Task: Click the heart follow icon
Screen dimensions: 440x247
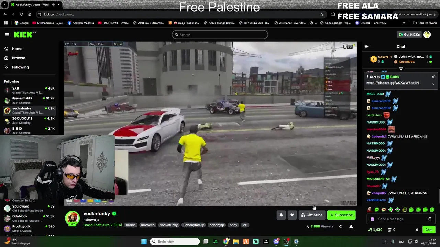Action: coord(292,215)
